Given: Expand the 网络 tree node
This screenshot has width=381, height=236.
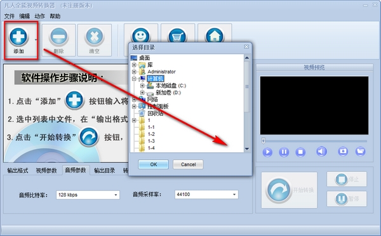Looking at the screenshot, I should 134,100.
